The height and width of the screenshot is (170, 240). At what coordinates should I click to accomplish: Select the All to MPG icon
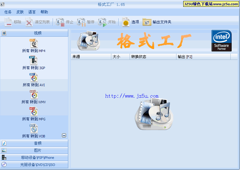tap(34, 111)
